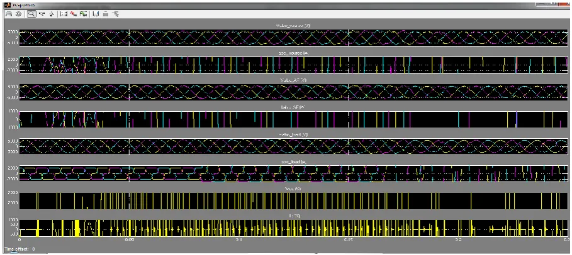Open scope Parameters via gear icon
Screen dimensions: 572x255
pyautogui.click(x=19, y=14)
